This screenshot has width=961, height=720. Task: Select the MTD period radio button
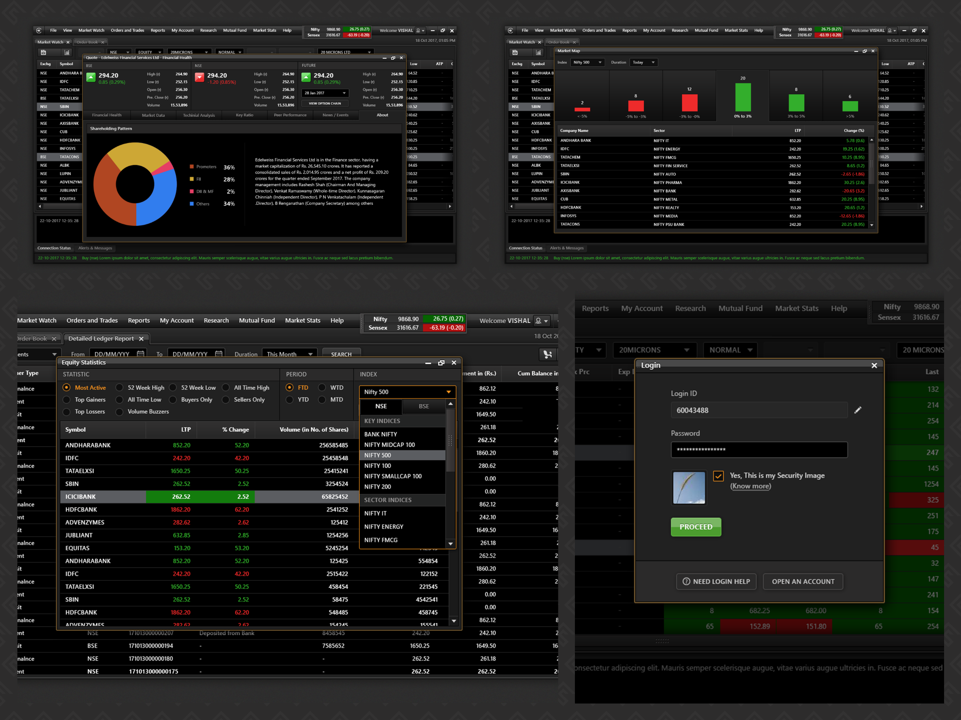(322, 399)
